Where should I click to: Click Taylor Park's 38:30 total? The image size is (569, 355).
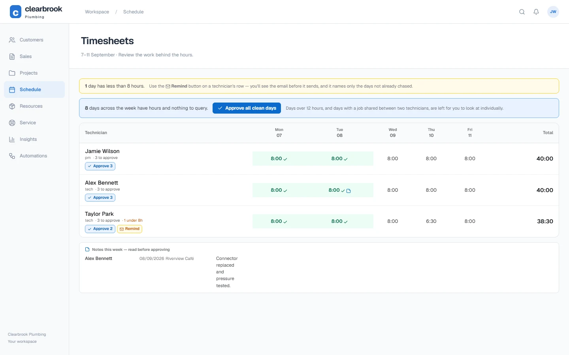tap(545, 221)
